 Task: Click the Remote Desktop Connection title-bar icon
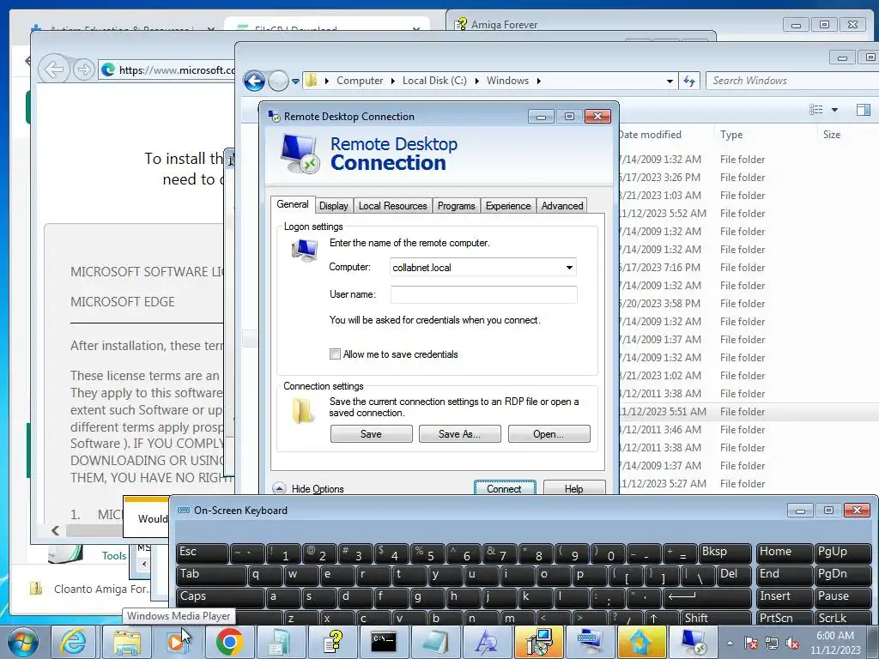pos(274,117)
